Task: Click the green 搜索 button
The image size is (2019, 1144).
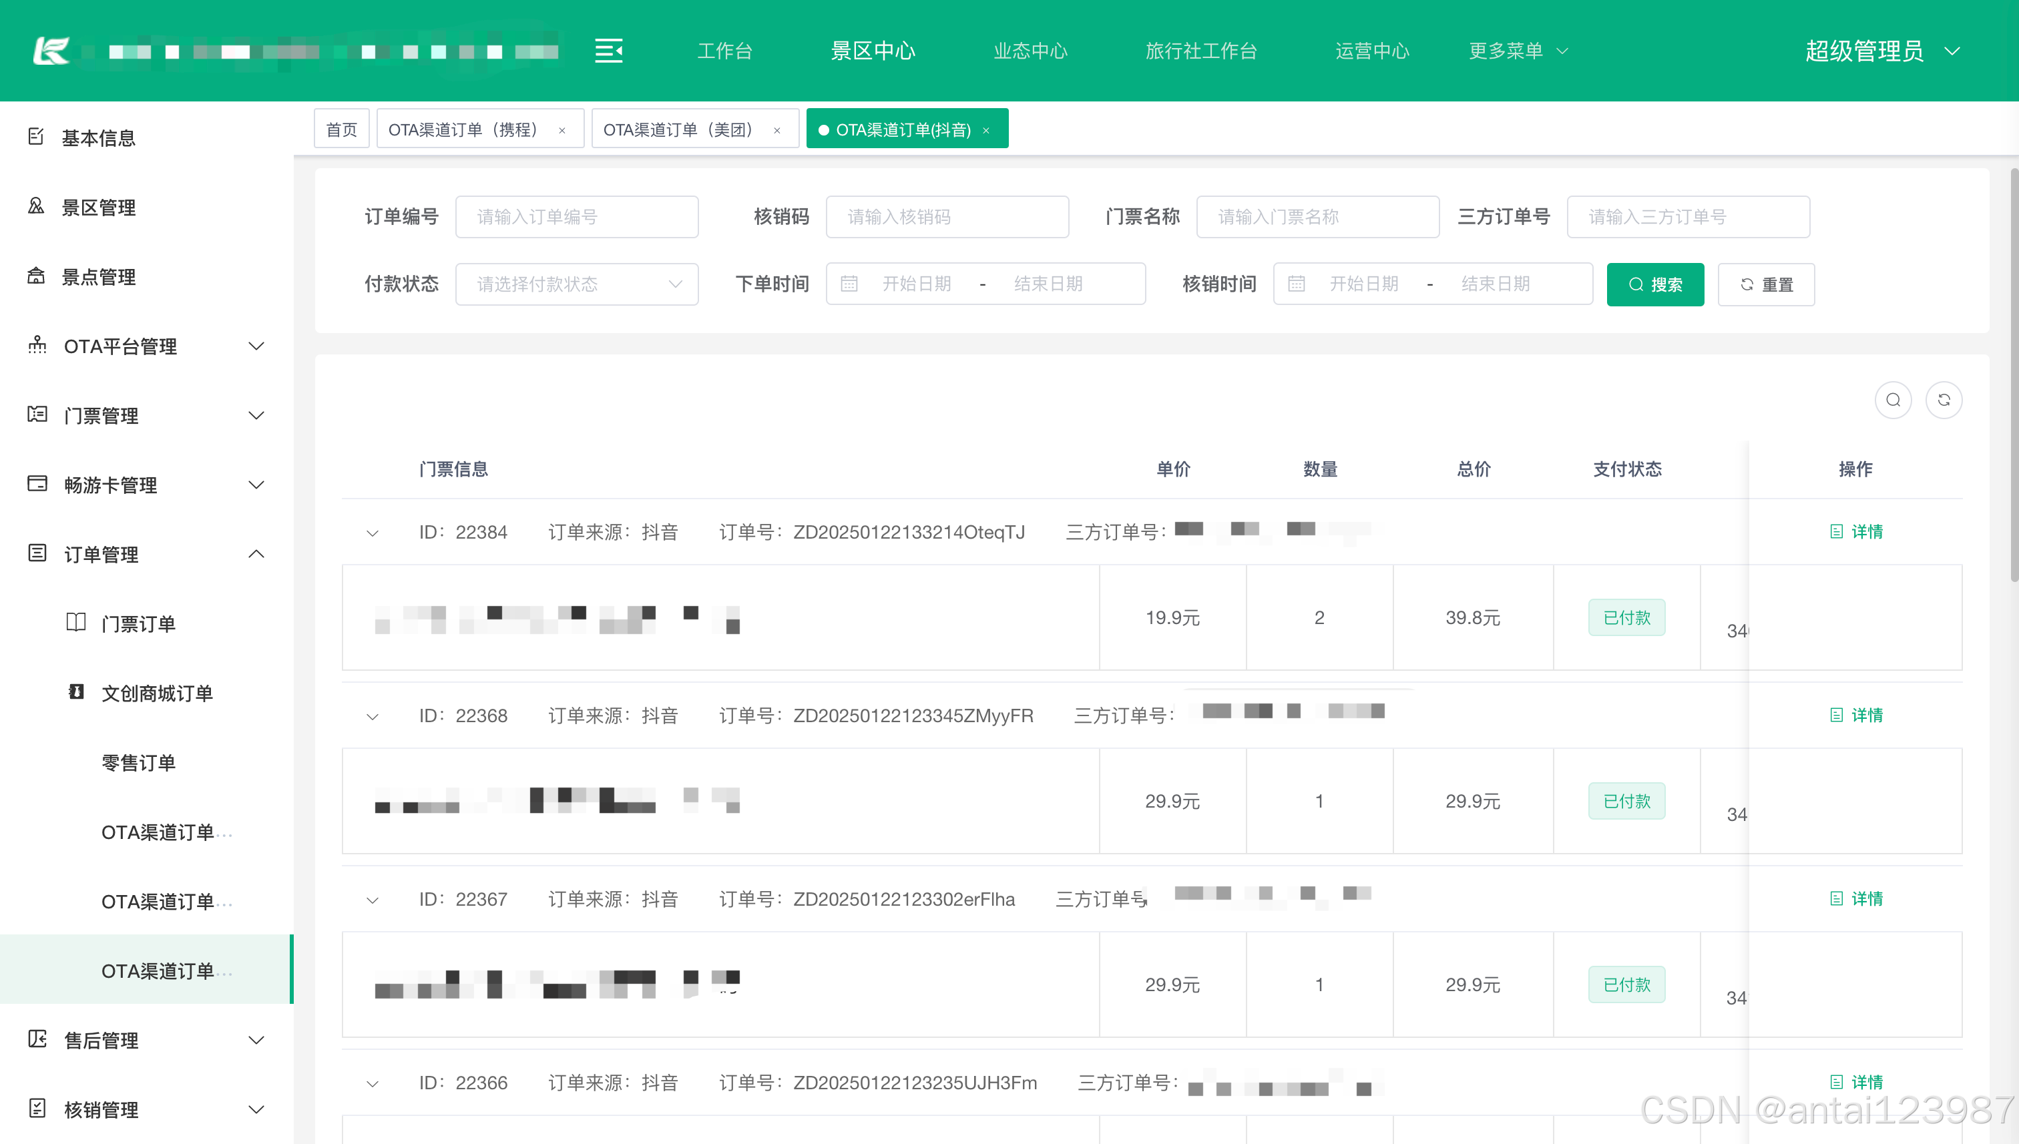Action: point(1654,284)
